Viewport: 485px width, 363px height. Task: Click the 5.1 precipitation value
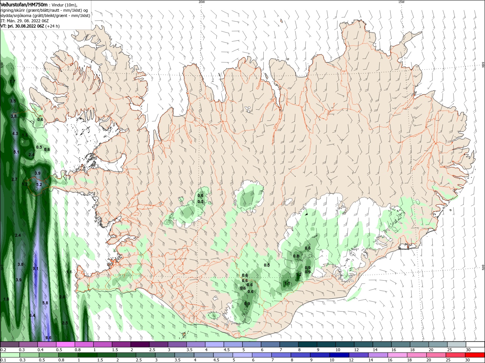pyautogui.click(x=16, y=152)
